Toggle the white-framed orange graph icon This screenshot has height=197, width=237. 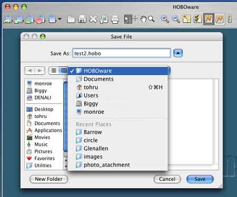coord(220,19)
